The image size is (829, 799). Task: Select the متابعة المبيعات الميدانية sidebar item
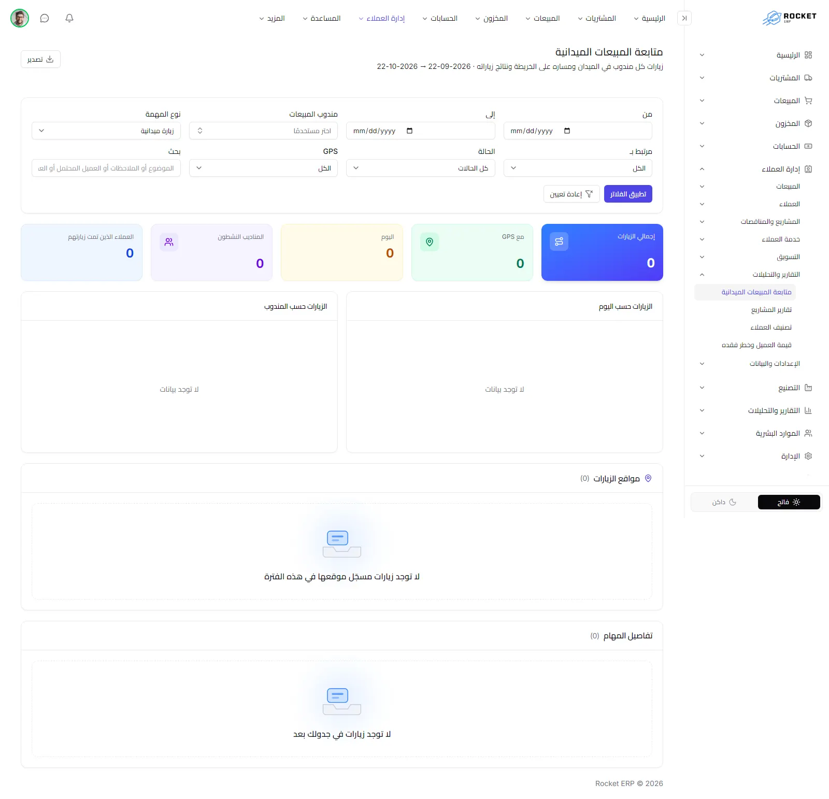point(745,292)
